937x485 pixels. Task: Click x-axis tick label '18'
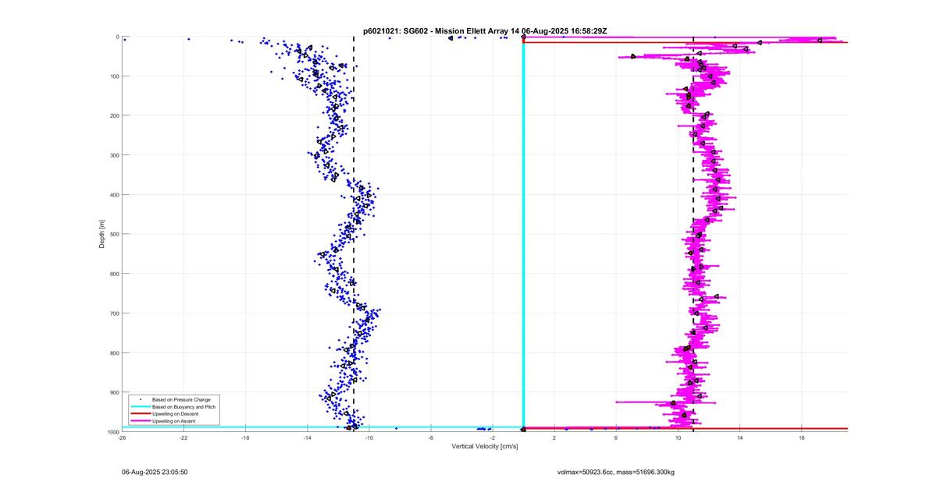[801, 438]
